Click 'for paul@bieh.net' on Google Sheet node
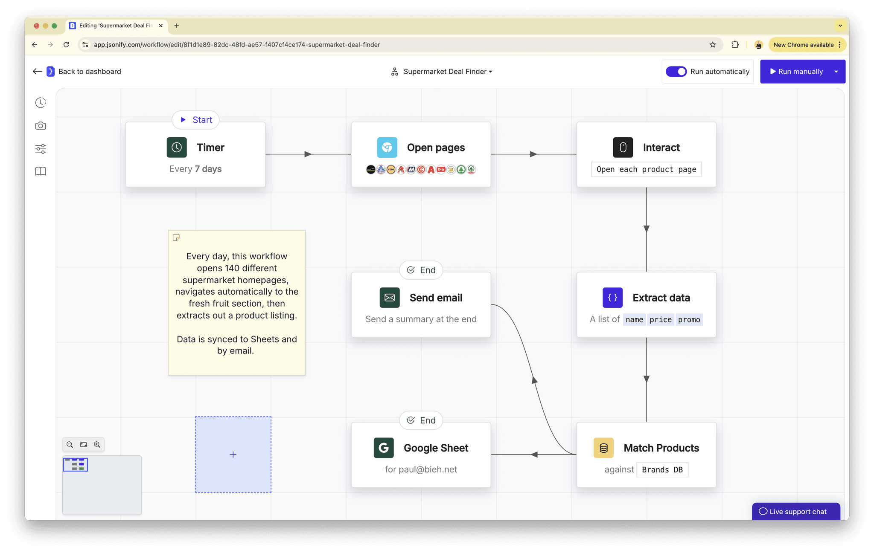This screenshot has width=874, height=553. coord(421,469)
